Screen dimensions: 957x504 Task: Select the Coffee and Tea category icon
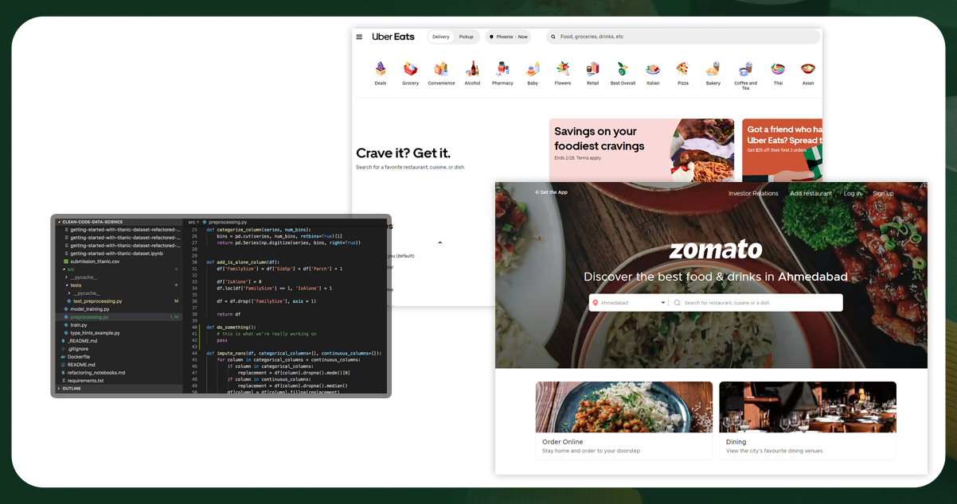pos(745,72)
